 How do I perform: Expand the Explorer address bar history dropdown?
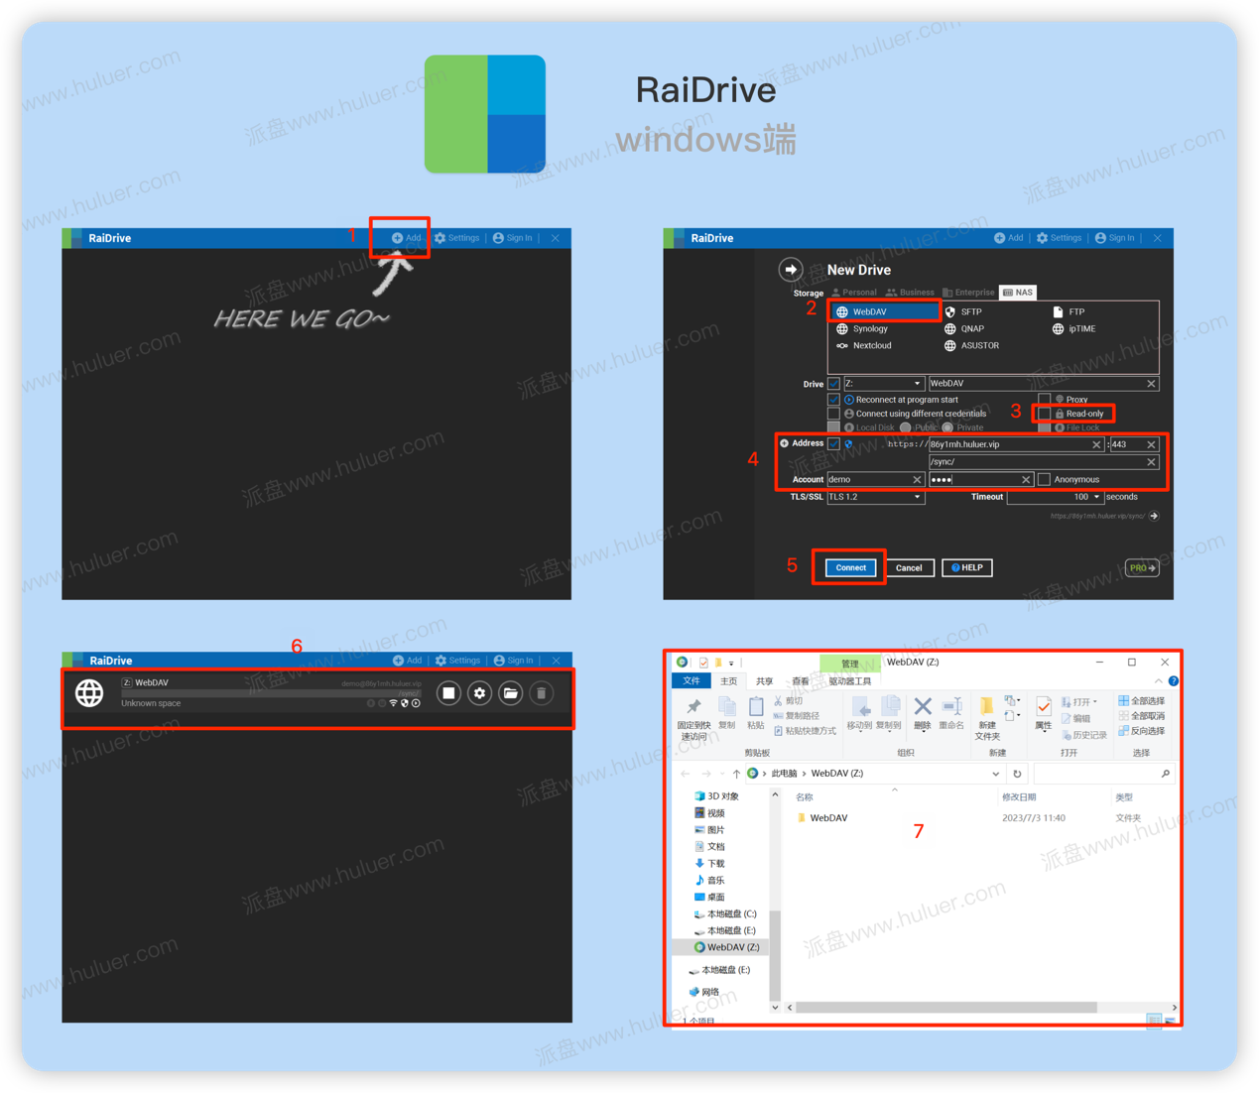click(x=995, y=774)
